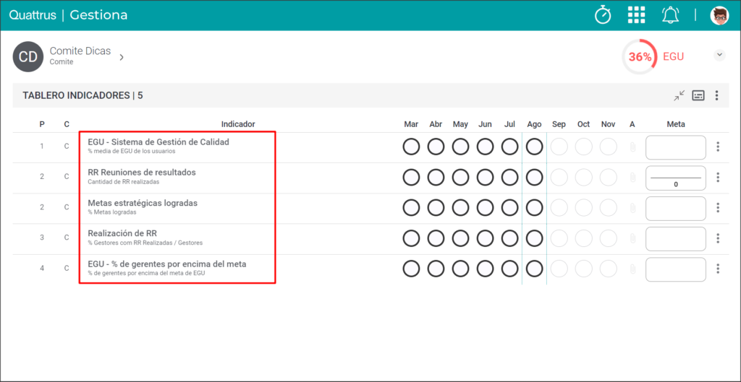Image resolution: width=741 pixels, height=382 pixels.
Task: Click attachment clip on EGU Sistema de Gestión row
Action: [x=632, y=147]
